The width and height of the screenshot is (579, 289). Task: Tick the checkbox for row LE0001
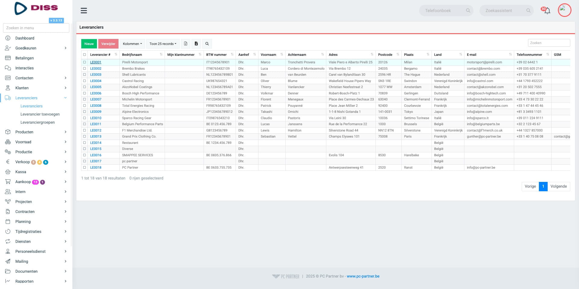(x=84, y=62)
